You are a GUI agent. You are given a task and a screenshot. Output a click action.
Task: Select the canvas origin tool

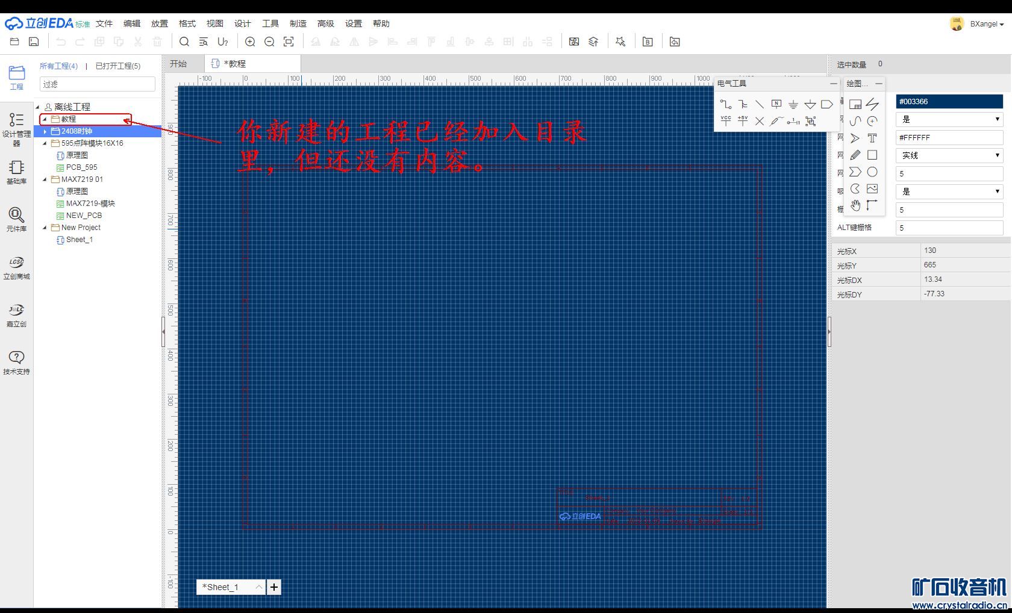pos(872,205)
